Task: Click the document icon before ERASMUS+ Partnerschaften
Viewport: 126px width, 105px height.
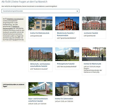Action: pos(11,27)
